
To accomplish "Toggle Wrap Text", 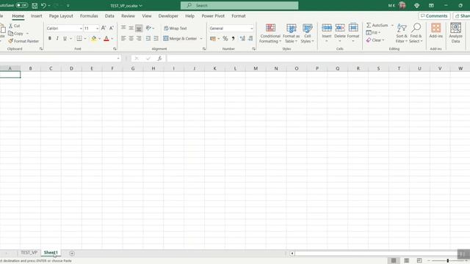I will (176, 28).
